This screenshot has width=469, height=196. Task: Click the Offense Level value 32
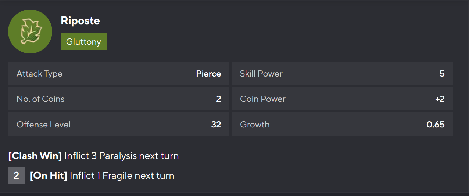tap(216, 125)
